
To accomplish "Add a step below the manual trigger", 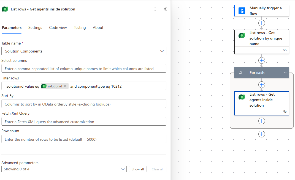I will coord(261,23).
